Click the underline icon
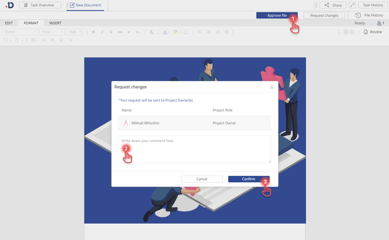Screen dimensions: 389x240 click(111, 32)
